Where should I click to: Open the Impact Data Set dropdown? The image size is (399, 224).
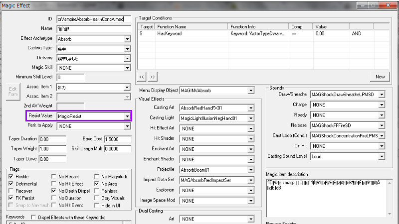251,180
